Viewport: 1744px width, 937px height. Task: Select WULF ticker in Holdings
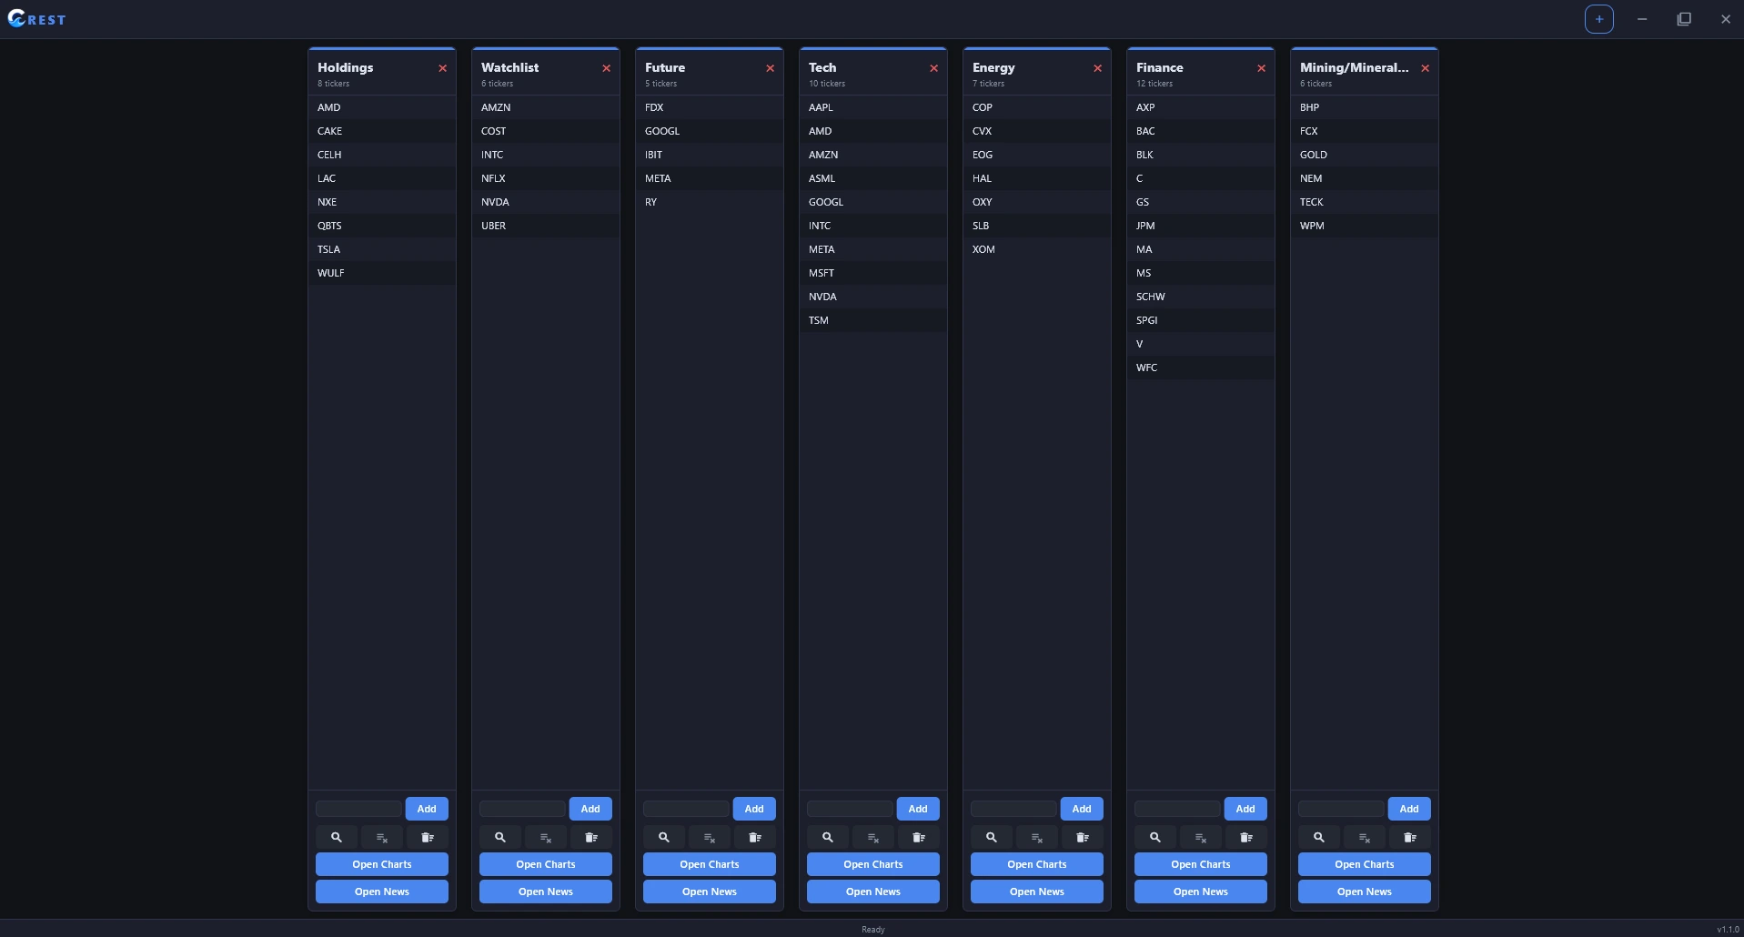coord(382,273)
